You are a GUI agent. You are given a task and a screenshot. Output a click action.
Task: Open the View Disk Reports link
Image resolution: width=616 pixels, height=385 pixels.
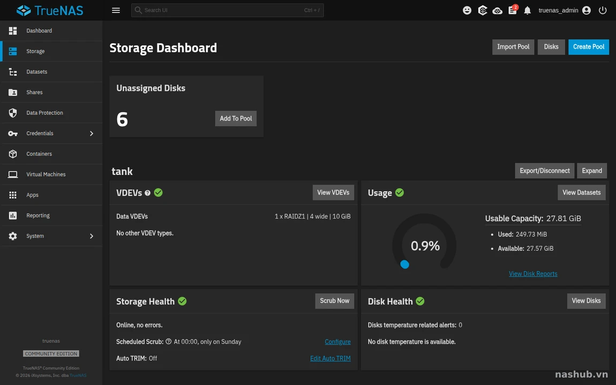[x=533, y=274]
